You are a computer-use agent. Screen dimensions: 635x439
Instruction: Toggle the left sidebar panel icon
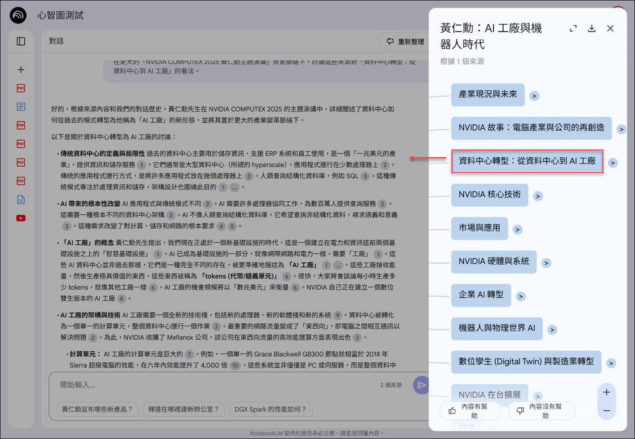pyautogui.click(x=21, y=41)
